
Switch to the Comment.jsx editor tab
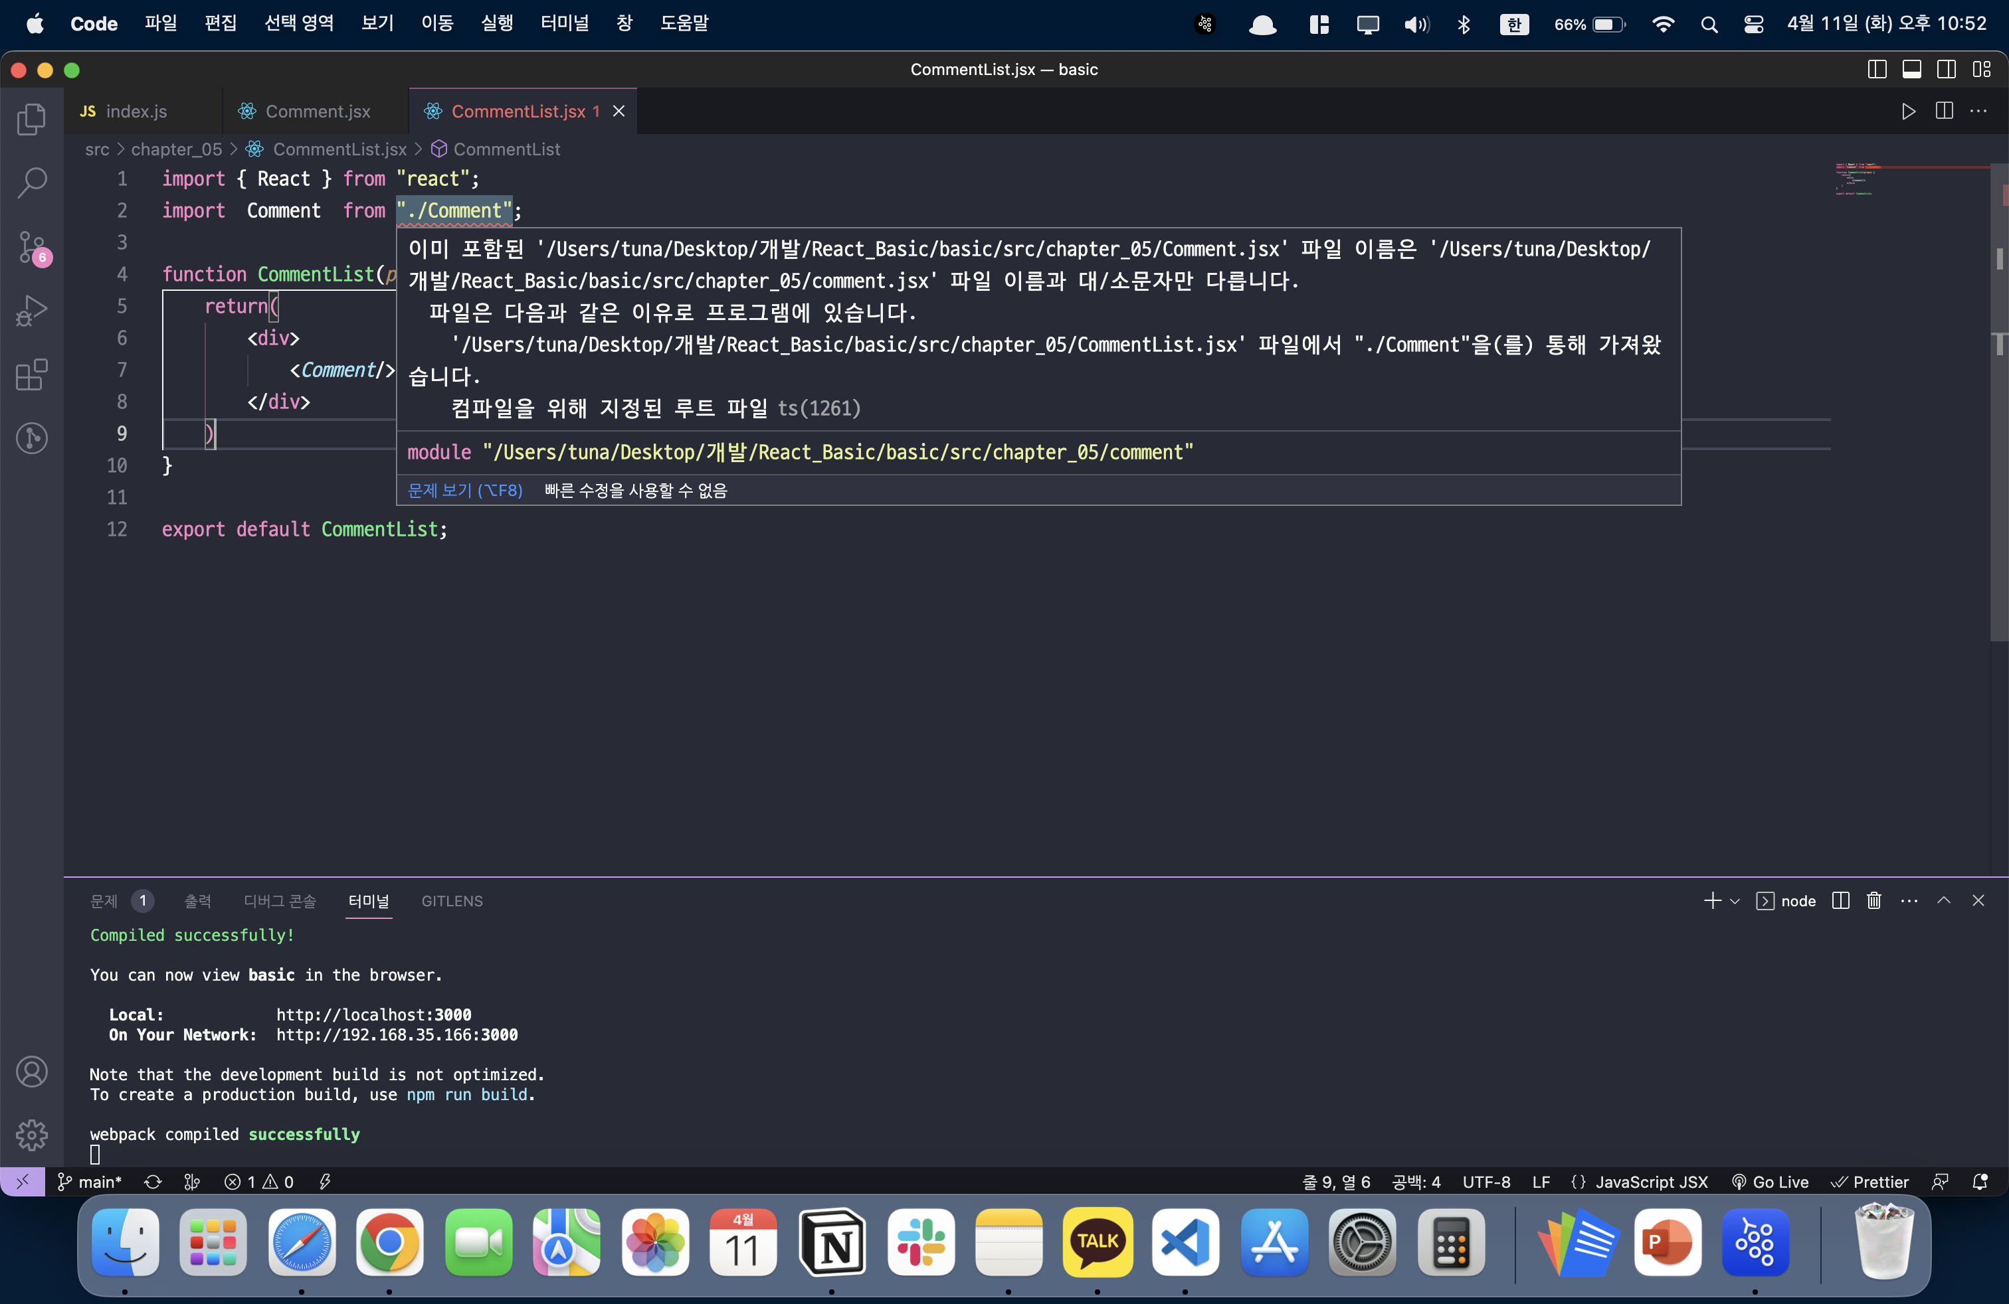tap(316, 112)
